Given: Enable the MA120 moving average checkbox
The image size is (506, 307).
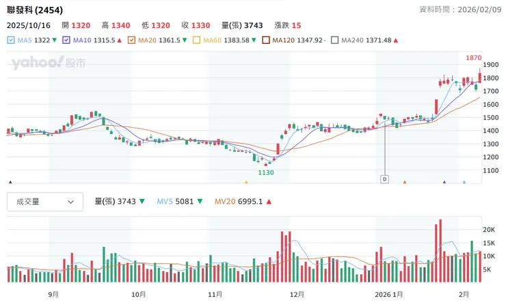Looking at the screenshot, I should [x=265, y=40].
